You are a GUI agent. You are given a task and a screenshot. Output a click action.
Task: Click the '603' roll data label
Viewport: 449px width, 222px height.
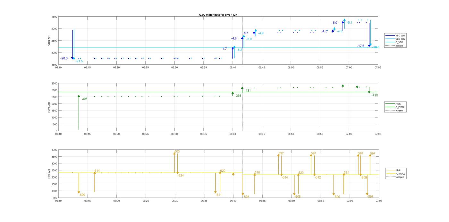coord(177,152)
